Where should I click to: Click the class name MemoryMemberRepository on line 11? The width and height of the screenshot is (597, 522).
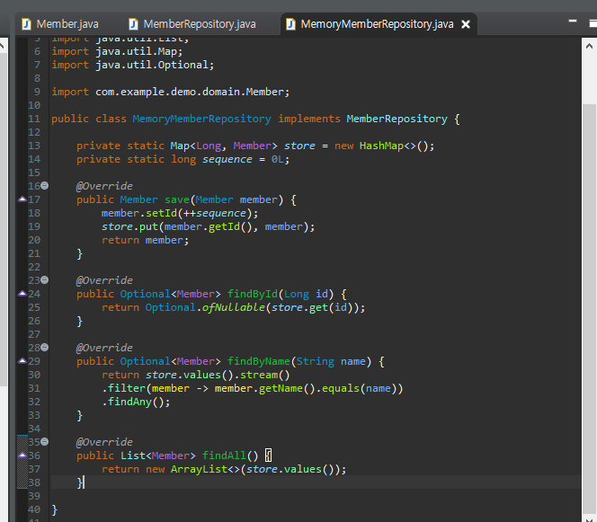tap(201, 119)
